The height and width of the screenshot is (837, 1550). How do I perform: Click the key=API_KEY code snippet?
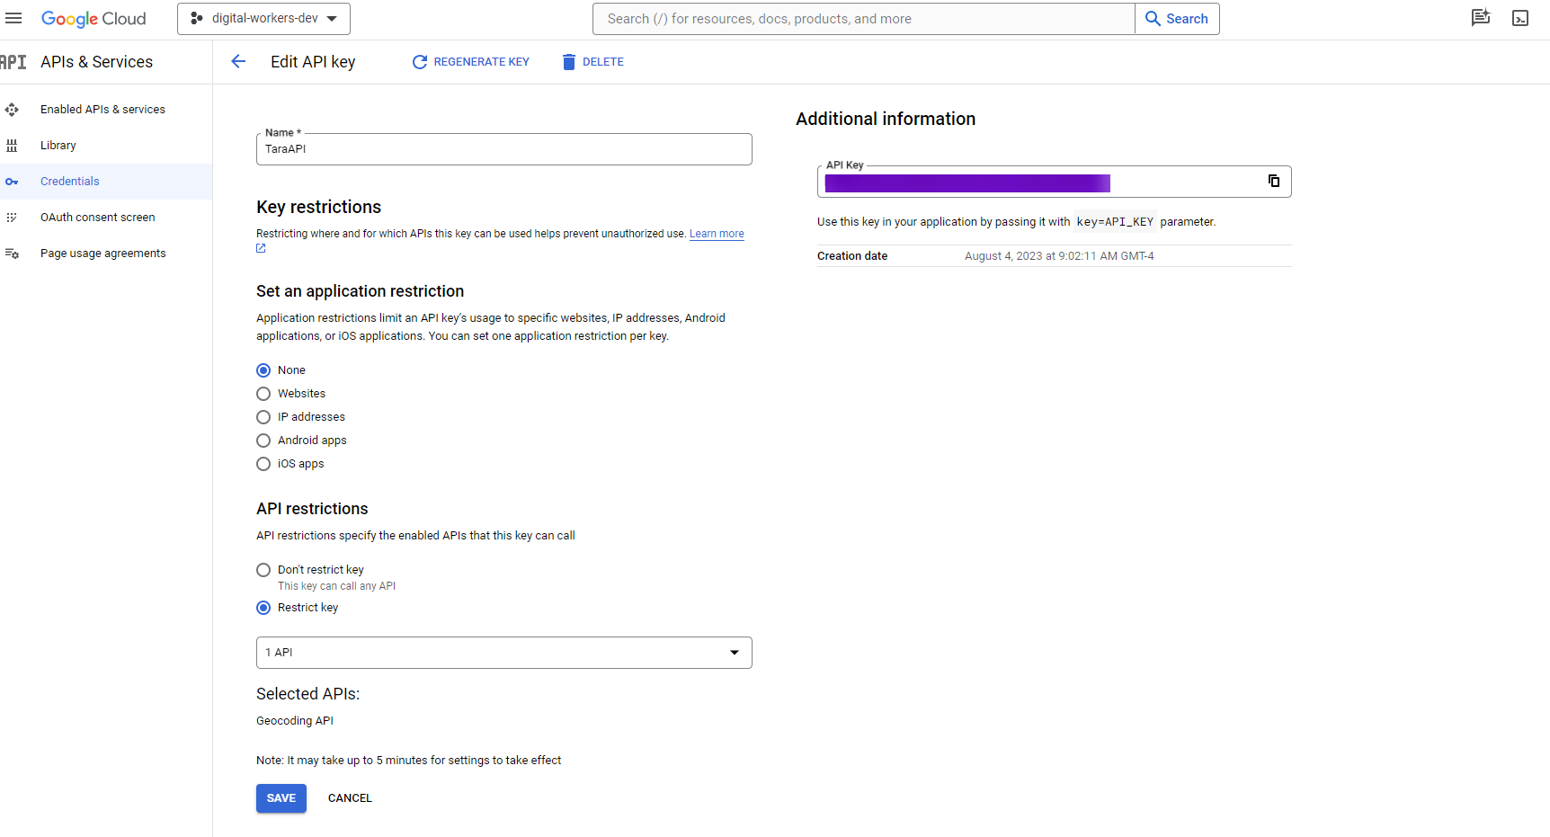[1115, 222]
